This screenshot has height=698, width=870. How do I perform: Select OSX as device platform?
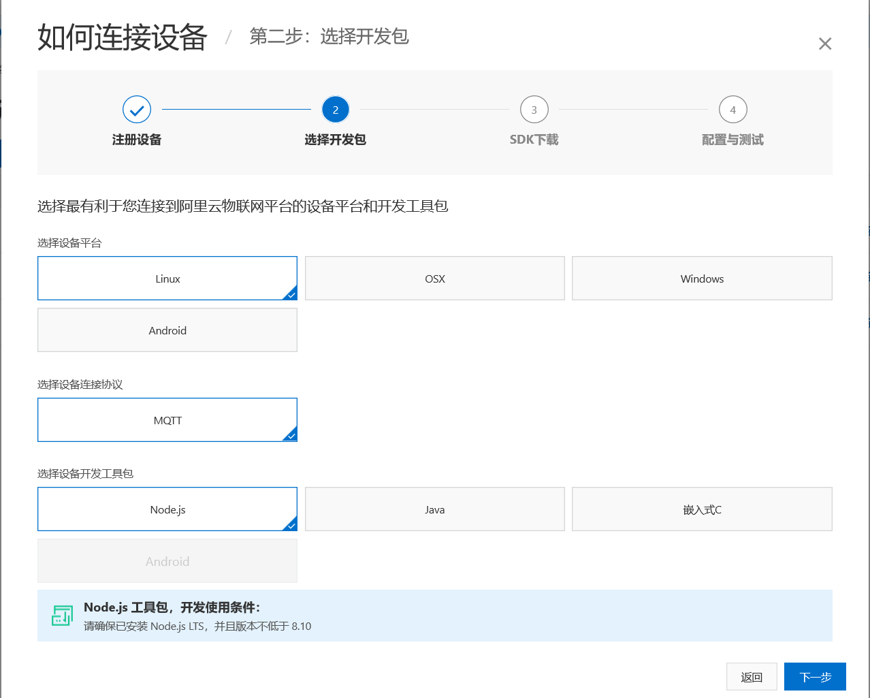point(435,279)
